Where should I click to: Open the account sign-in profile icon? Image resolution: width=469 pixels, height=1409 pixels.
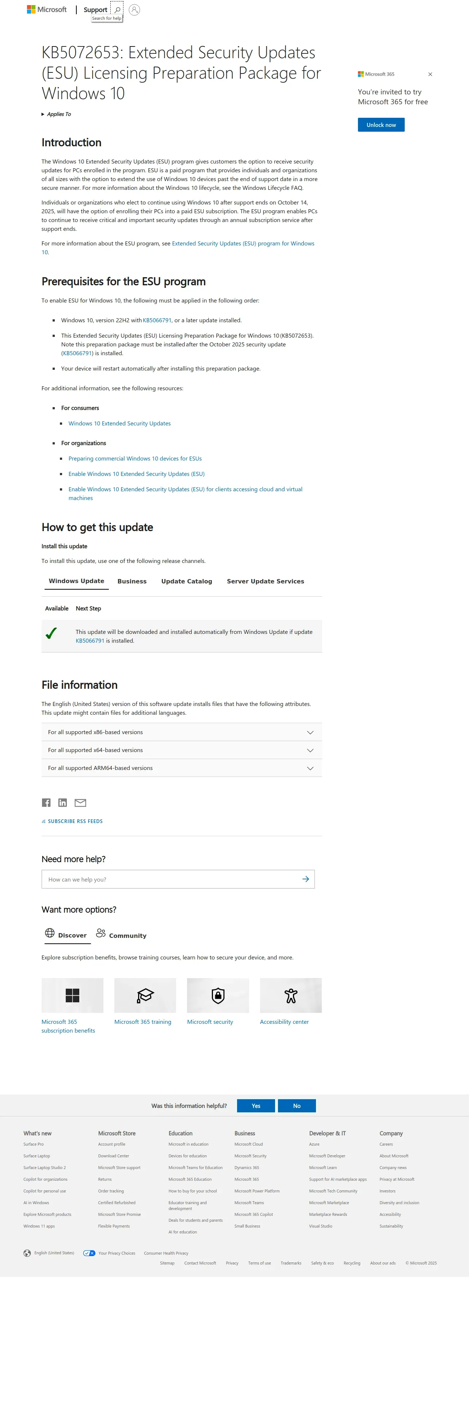click(134, 10)
